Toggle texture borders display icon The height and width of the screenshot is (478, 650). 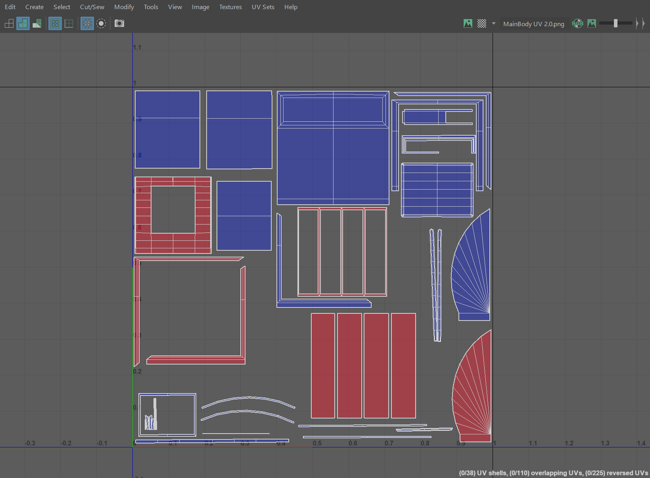[55, 23]
